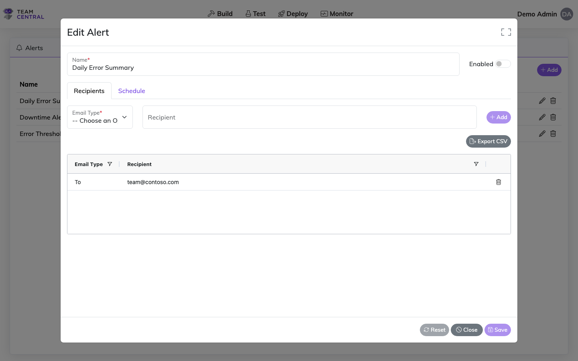This screenshot has height=361, width=578.
Task: Select the Recipients tab
Action: click(x=89, y=91)
